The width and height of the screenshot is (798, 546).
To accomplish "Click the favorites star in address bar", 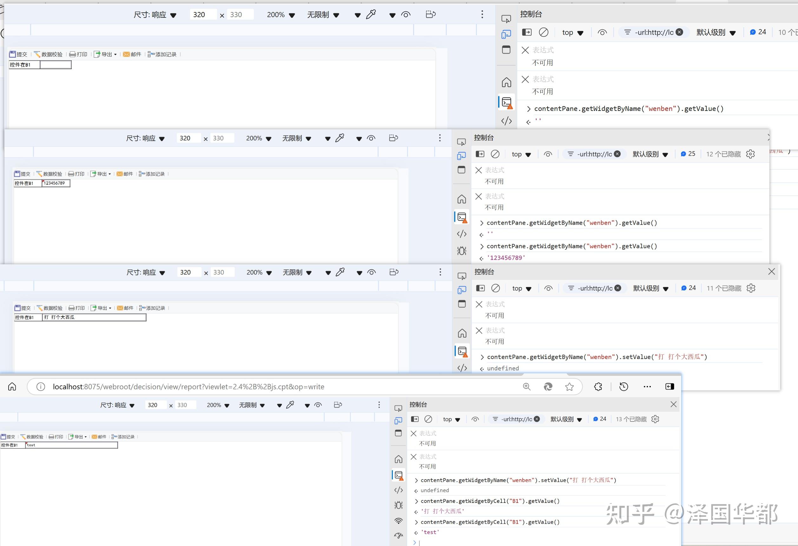I will click(569, 387).
